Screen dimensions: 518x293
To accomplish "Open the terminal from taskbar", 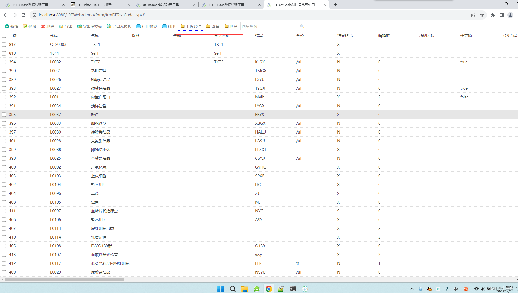I will tap(293, 289).
